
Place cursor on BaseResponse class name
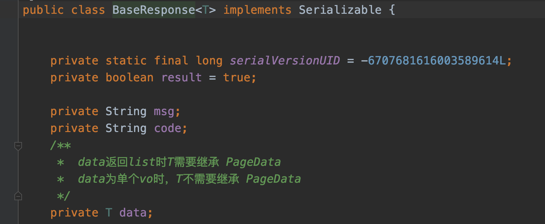pyautogui.click(x=154, y=10)
